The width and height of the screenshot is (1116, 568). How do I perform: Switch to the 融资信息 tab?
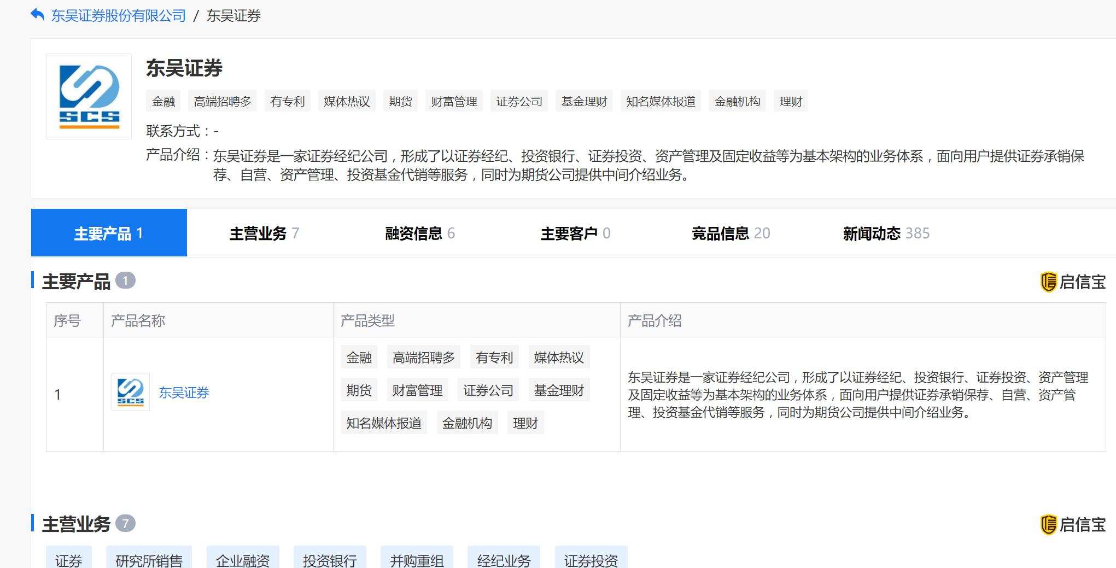[420, 233]
